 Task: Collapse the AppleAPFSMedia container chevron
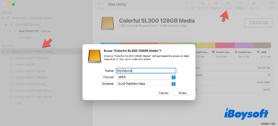tap(6, 25)
